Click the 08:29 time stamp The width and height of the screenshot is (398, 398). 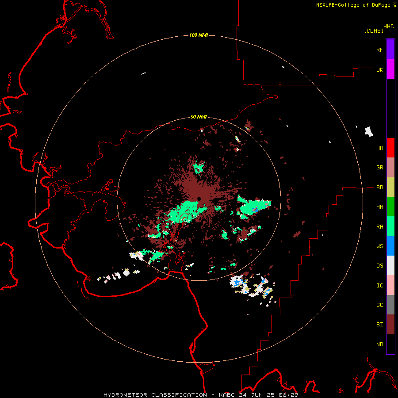point(289,395)
